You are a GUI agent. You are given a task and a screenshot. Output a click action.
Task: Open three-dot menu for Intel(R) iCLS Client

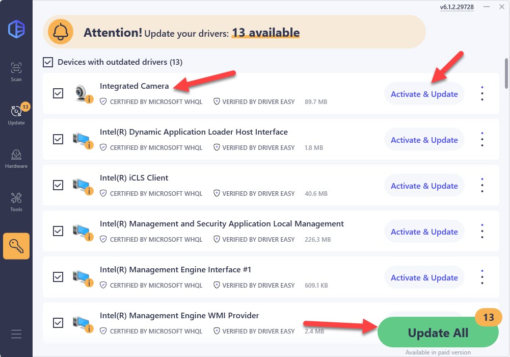[482, 185]
